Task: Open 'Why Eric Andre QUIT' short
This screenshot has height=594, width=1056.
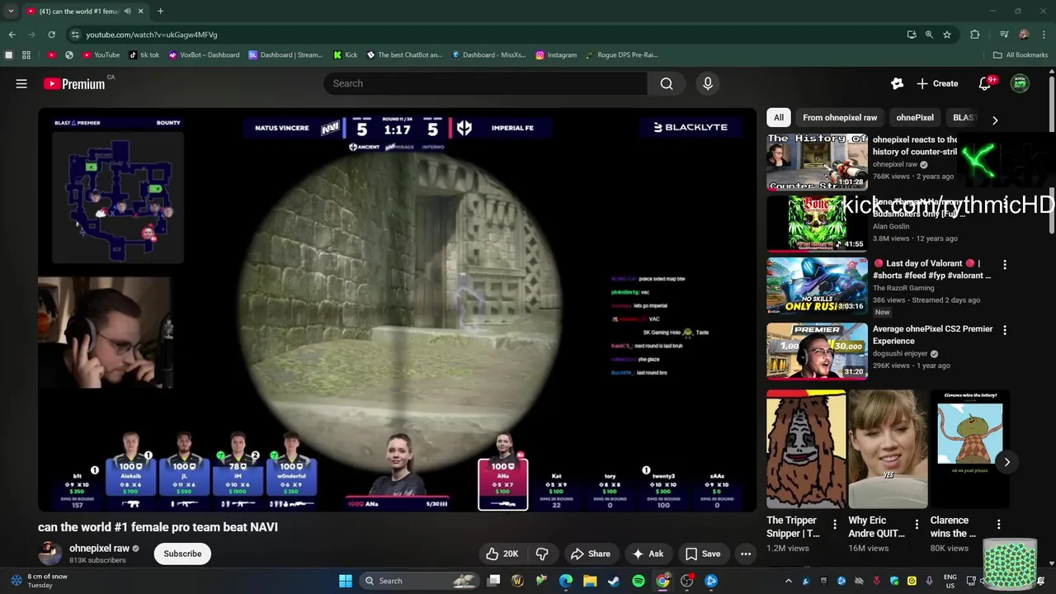Action: [888, 449]
